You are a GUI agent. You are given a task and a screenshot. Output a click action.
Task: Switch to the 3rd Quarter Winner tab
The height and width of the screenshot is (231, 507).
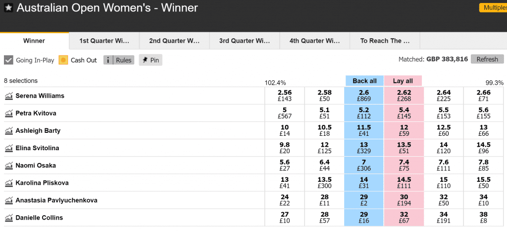coord(245,41)
